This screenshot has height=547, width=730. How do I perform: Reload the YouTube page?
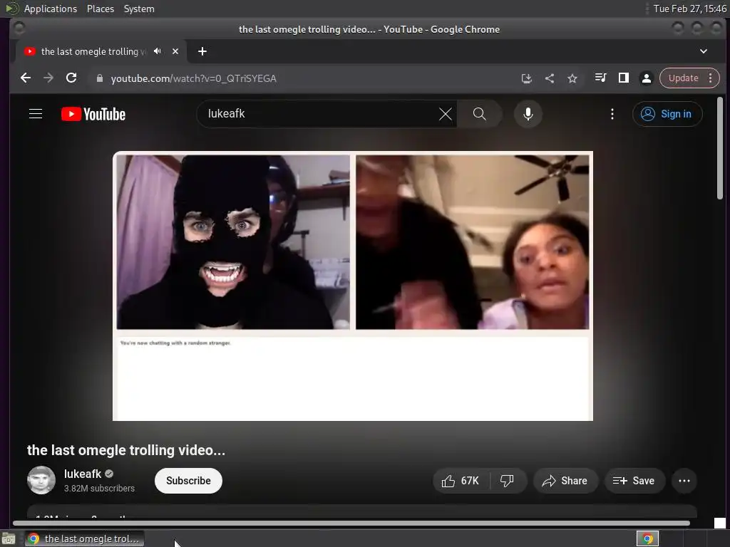point(71,78)
